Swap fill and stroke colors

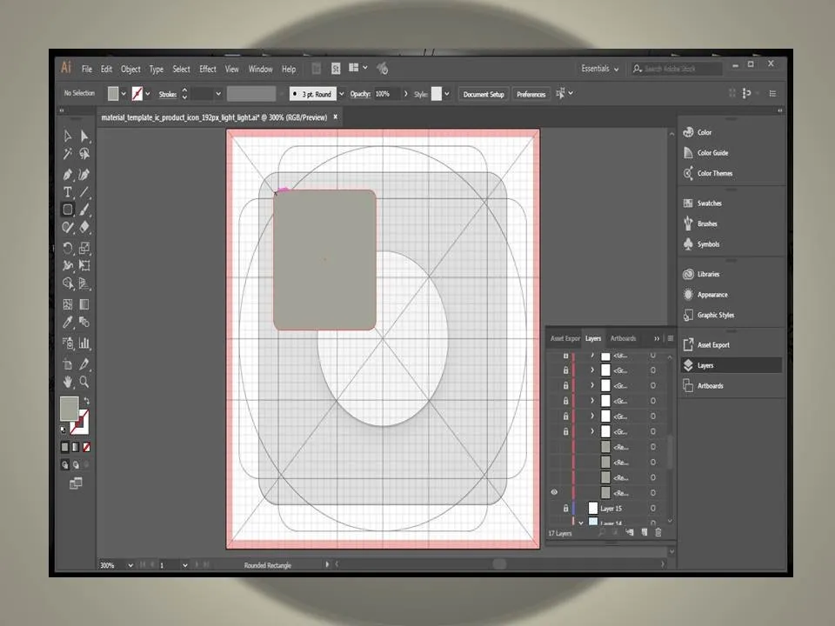point(87,401)
